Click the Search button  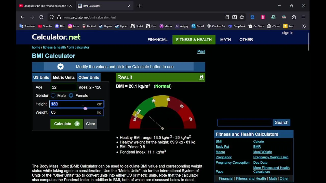tap(281, 123)
